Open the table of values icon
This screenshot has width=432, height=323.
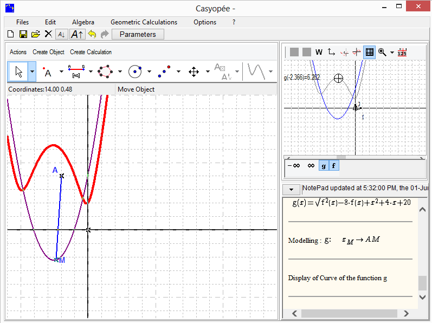click(x=402, y=52)
